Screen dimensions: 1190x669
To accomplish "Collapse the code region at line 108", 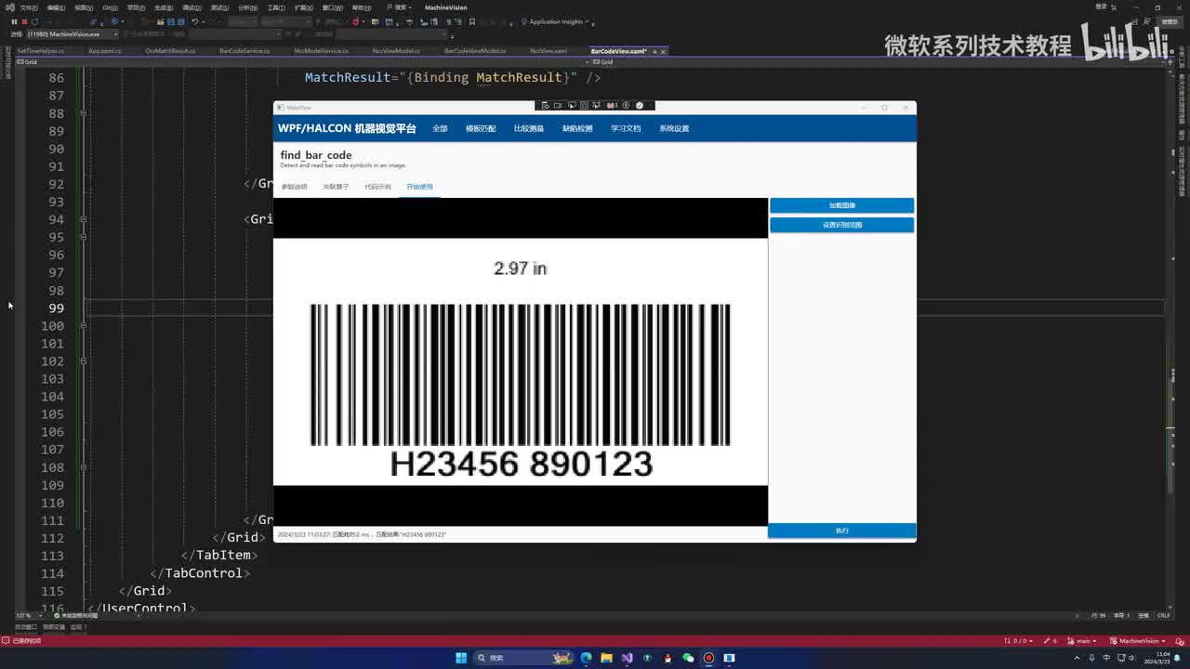I will 83,466.
